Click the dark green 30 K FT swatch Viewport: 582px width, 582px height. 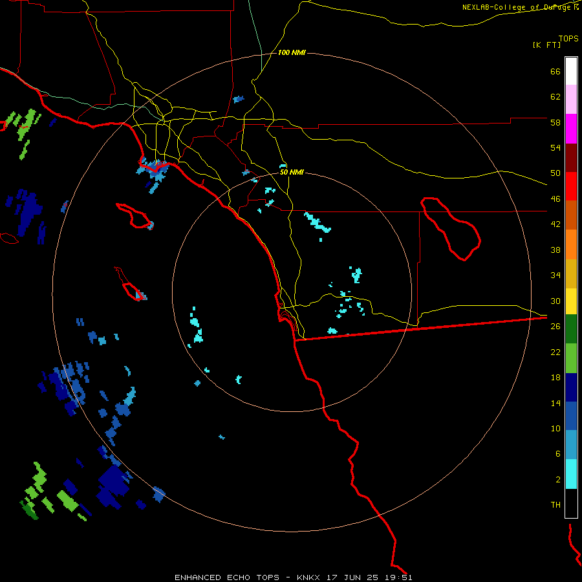571,329
